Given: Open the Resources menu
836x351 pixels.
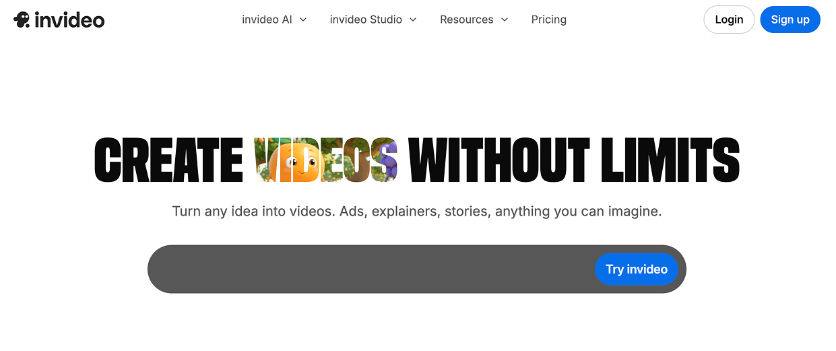Looking at the screenshot, I should click(474, 20).
